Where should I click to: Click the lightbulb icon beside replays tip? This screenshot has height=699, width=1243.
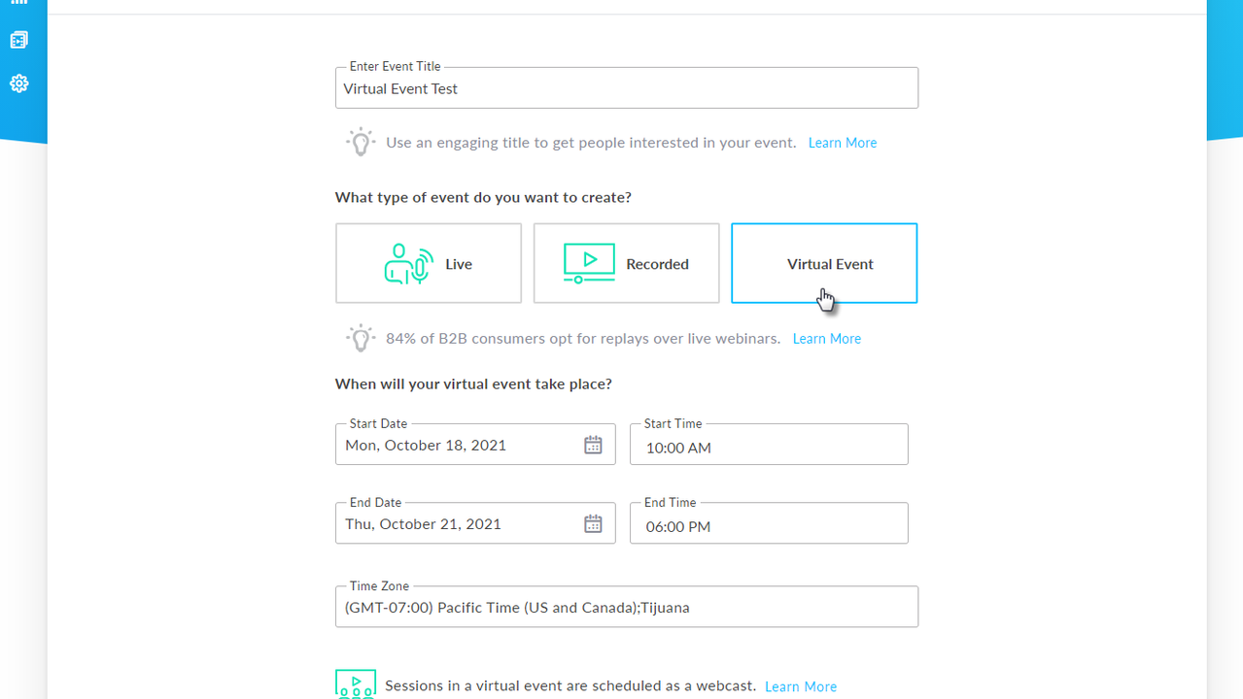tap(361, 338)
